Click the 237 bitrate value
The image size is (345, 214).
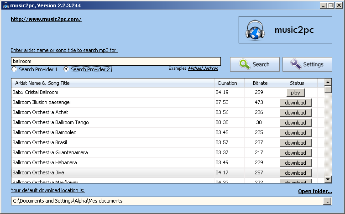259,142
